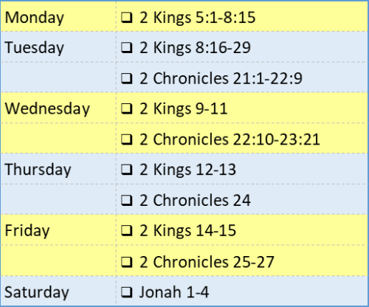The width and height of the screenshot is (369, 307).
Task: Select the 2 Kings 5:1-8:15 text
Action: [x=198, y=18]
